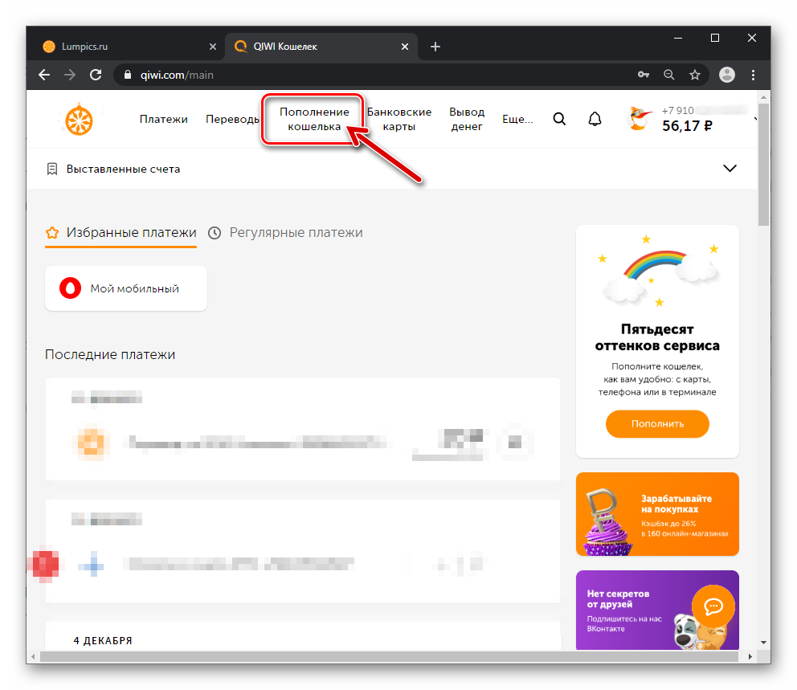Screen dimensions: 797x690
Task: Click the QIWI search magnifier icon
Action: point(559,119)
